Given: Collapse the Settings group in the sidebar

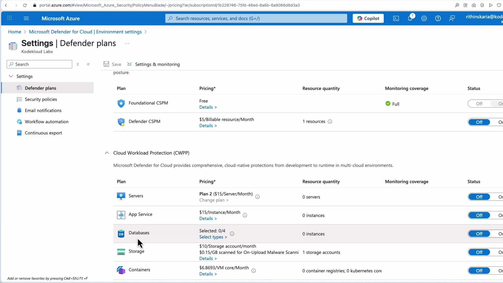Looking at the screenshot, I should [x=11, y=76].
